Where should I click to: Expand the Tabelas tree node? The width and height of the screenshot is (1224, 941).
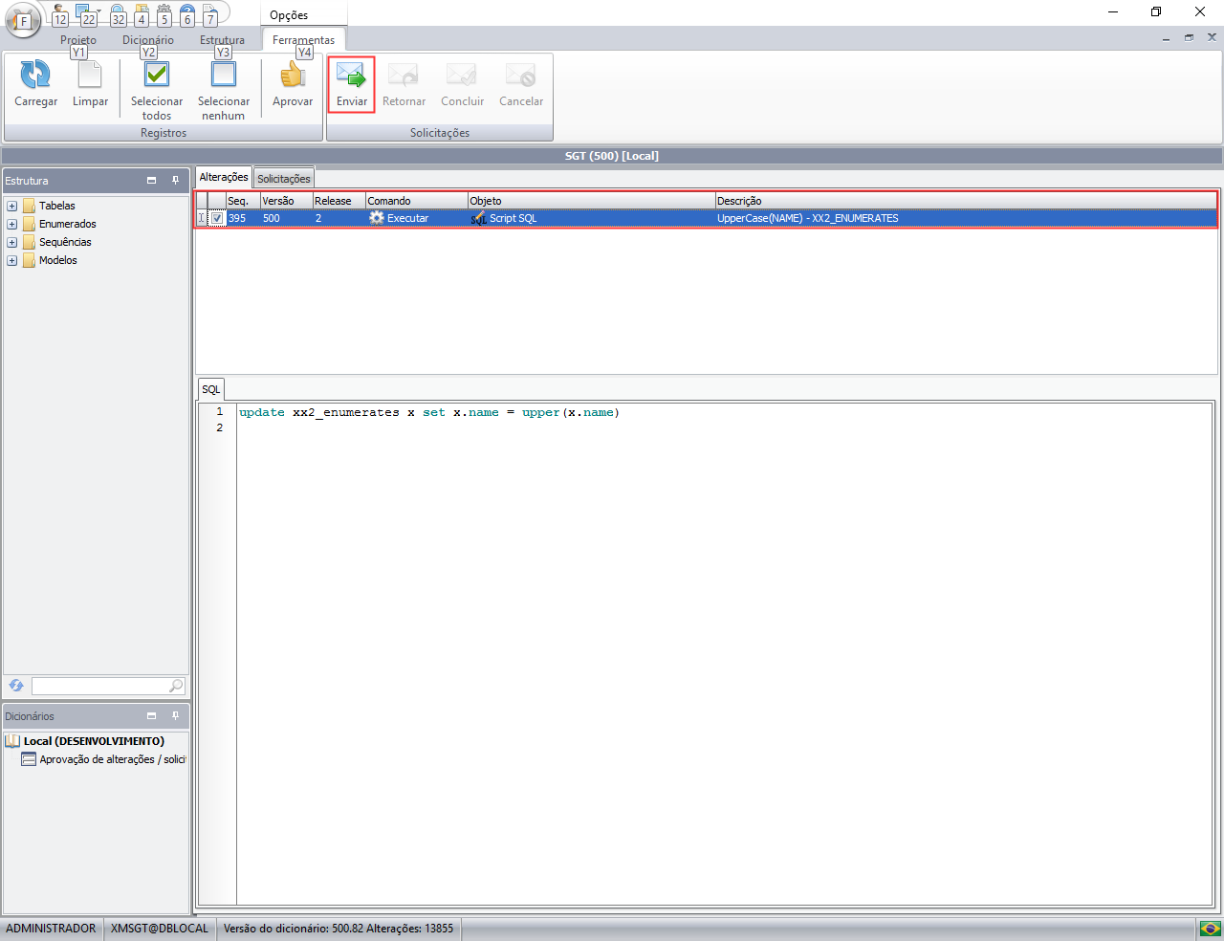point(12,207)
